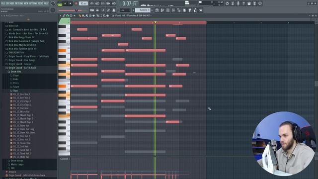This screenshot has width=318, height=179.
Task: Open the Line snap dropdown
Action: coord(125,10)
